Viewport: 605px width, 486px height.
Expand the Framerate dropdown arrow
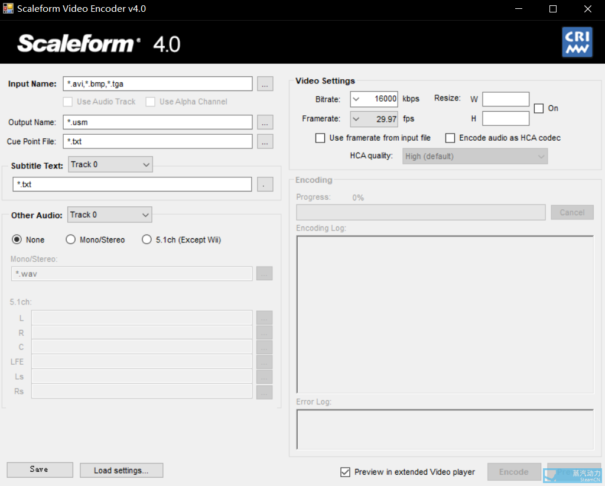tap(356, 119)
